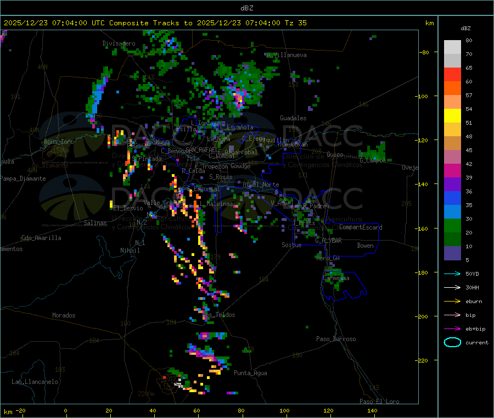Click the Carmensa map label
This screenshot has height=418, width=494.
pos(336,278)
